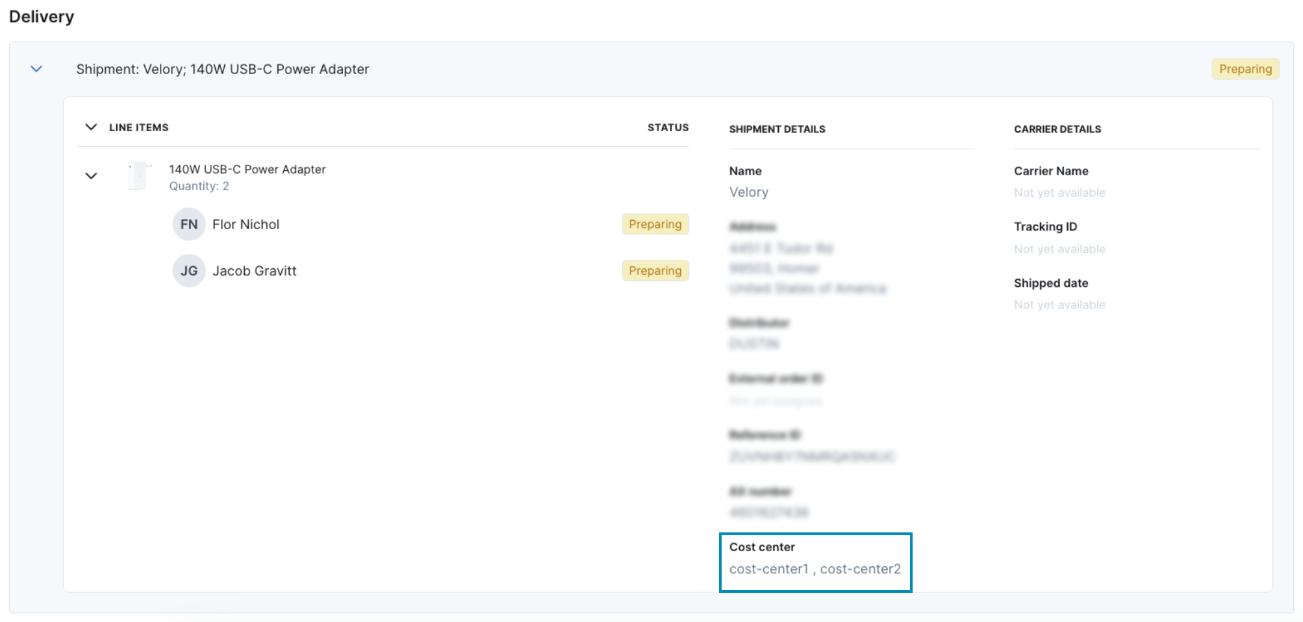Click the 140W USB-C Power Adapter item name
Screen dimensions: 1303x622
tap(247, 169)
